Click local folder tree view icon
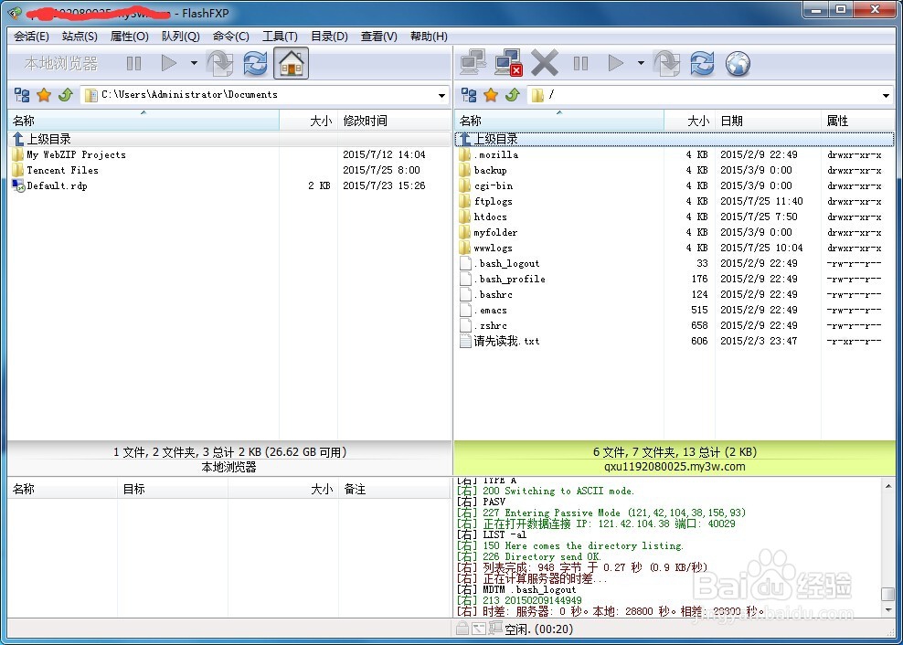The width and height of the screenshot is (903, 645). 22,95
